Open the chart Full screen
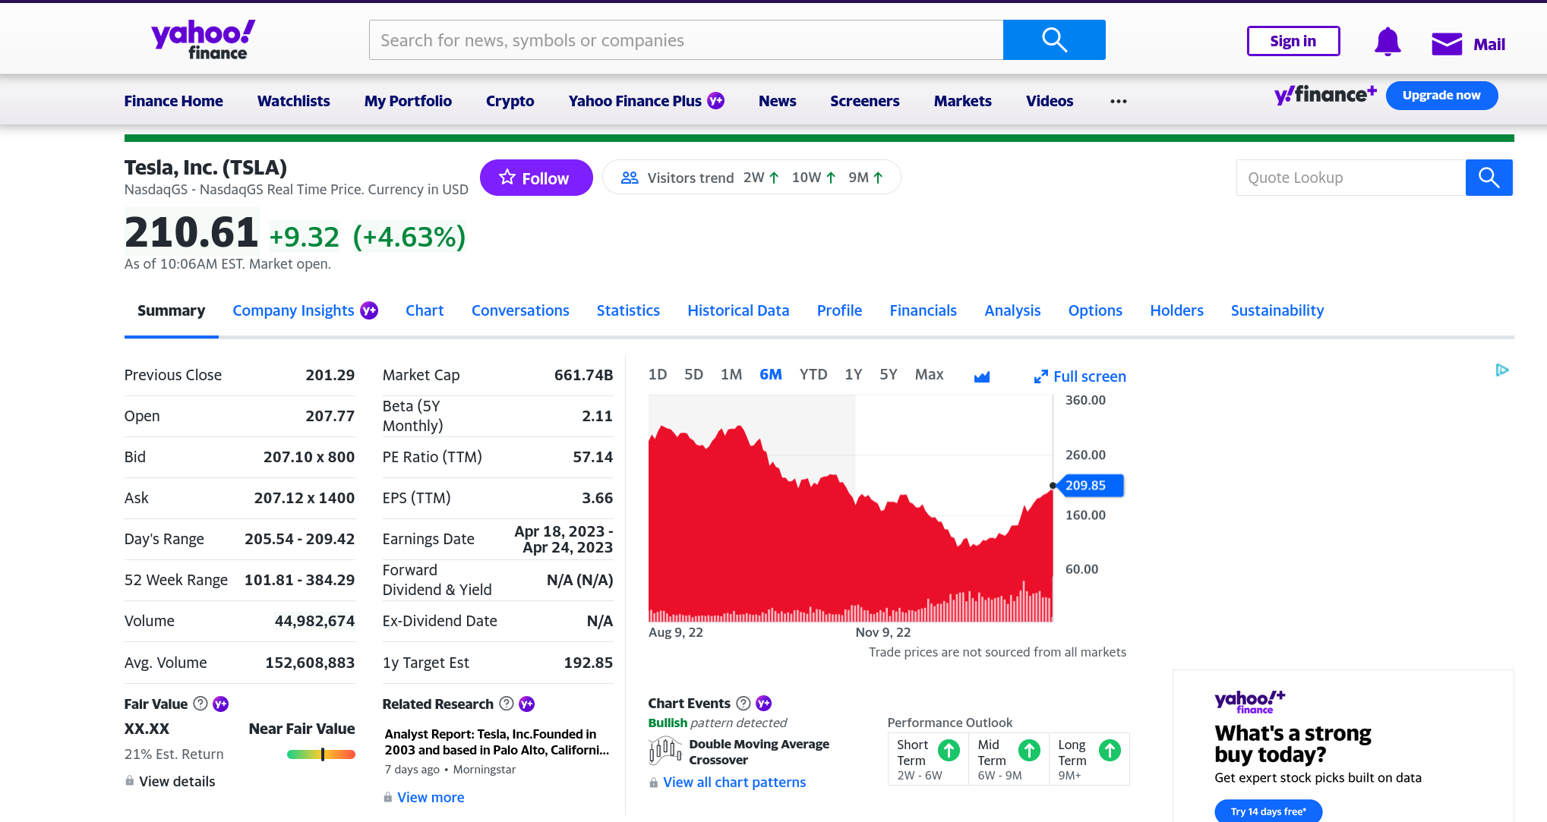1547x822 pixels. (x=1080, y=376)
